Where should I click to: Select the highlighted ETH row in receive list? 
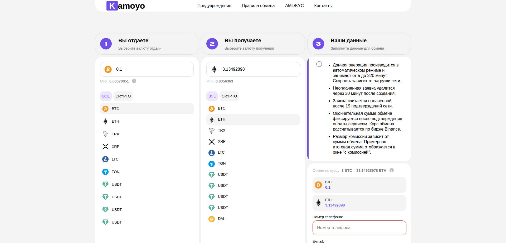click(x=253, y=120)
